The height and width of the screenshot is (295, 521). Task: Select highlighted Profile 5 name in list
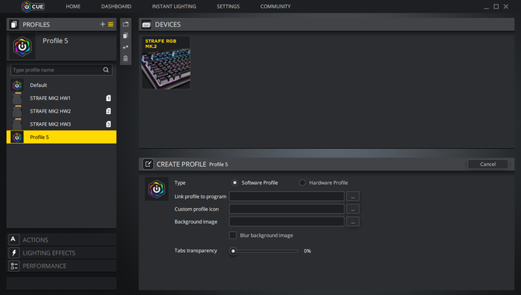point(39,137)
